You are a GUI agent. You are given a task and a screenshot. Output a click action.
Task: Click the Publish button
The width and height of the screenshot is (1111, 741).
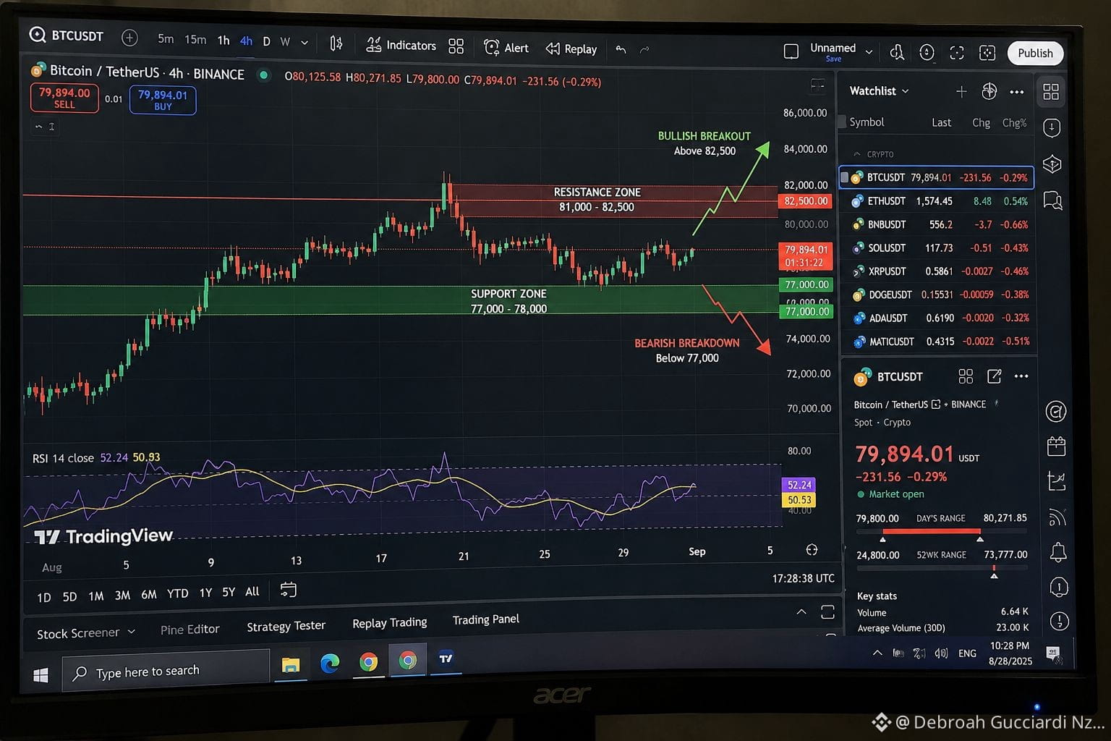point(1035,54)
